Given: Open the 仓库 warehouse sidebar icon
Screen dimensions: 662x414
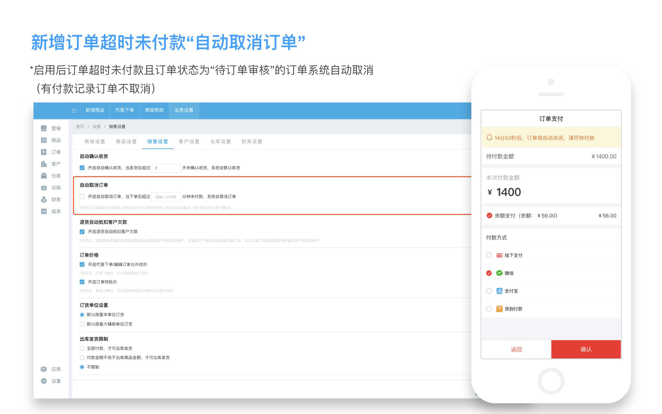Looking at the screenshot, I should click(x=44, y=176).
